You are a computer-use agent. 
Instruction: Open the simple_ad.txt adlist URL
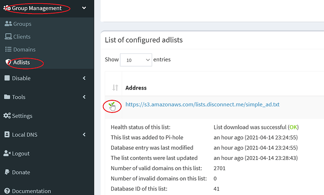[x=202, y=105]
